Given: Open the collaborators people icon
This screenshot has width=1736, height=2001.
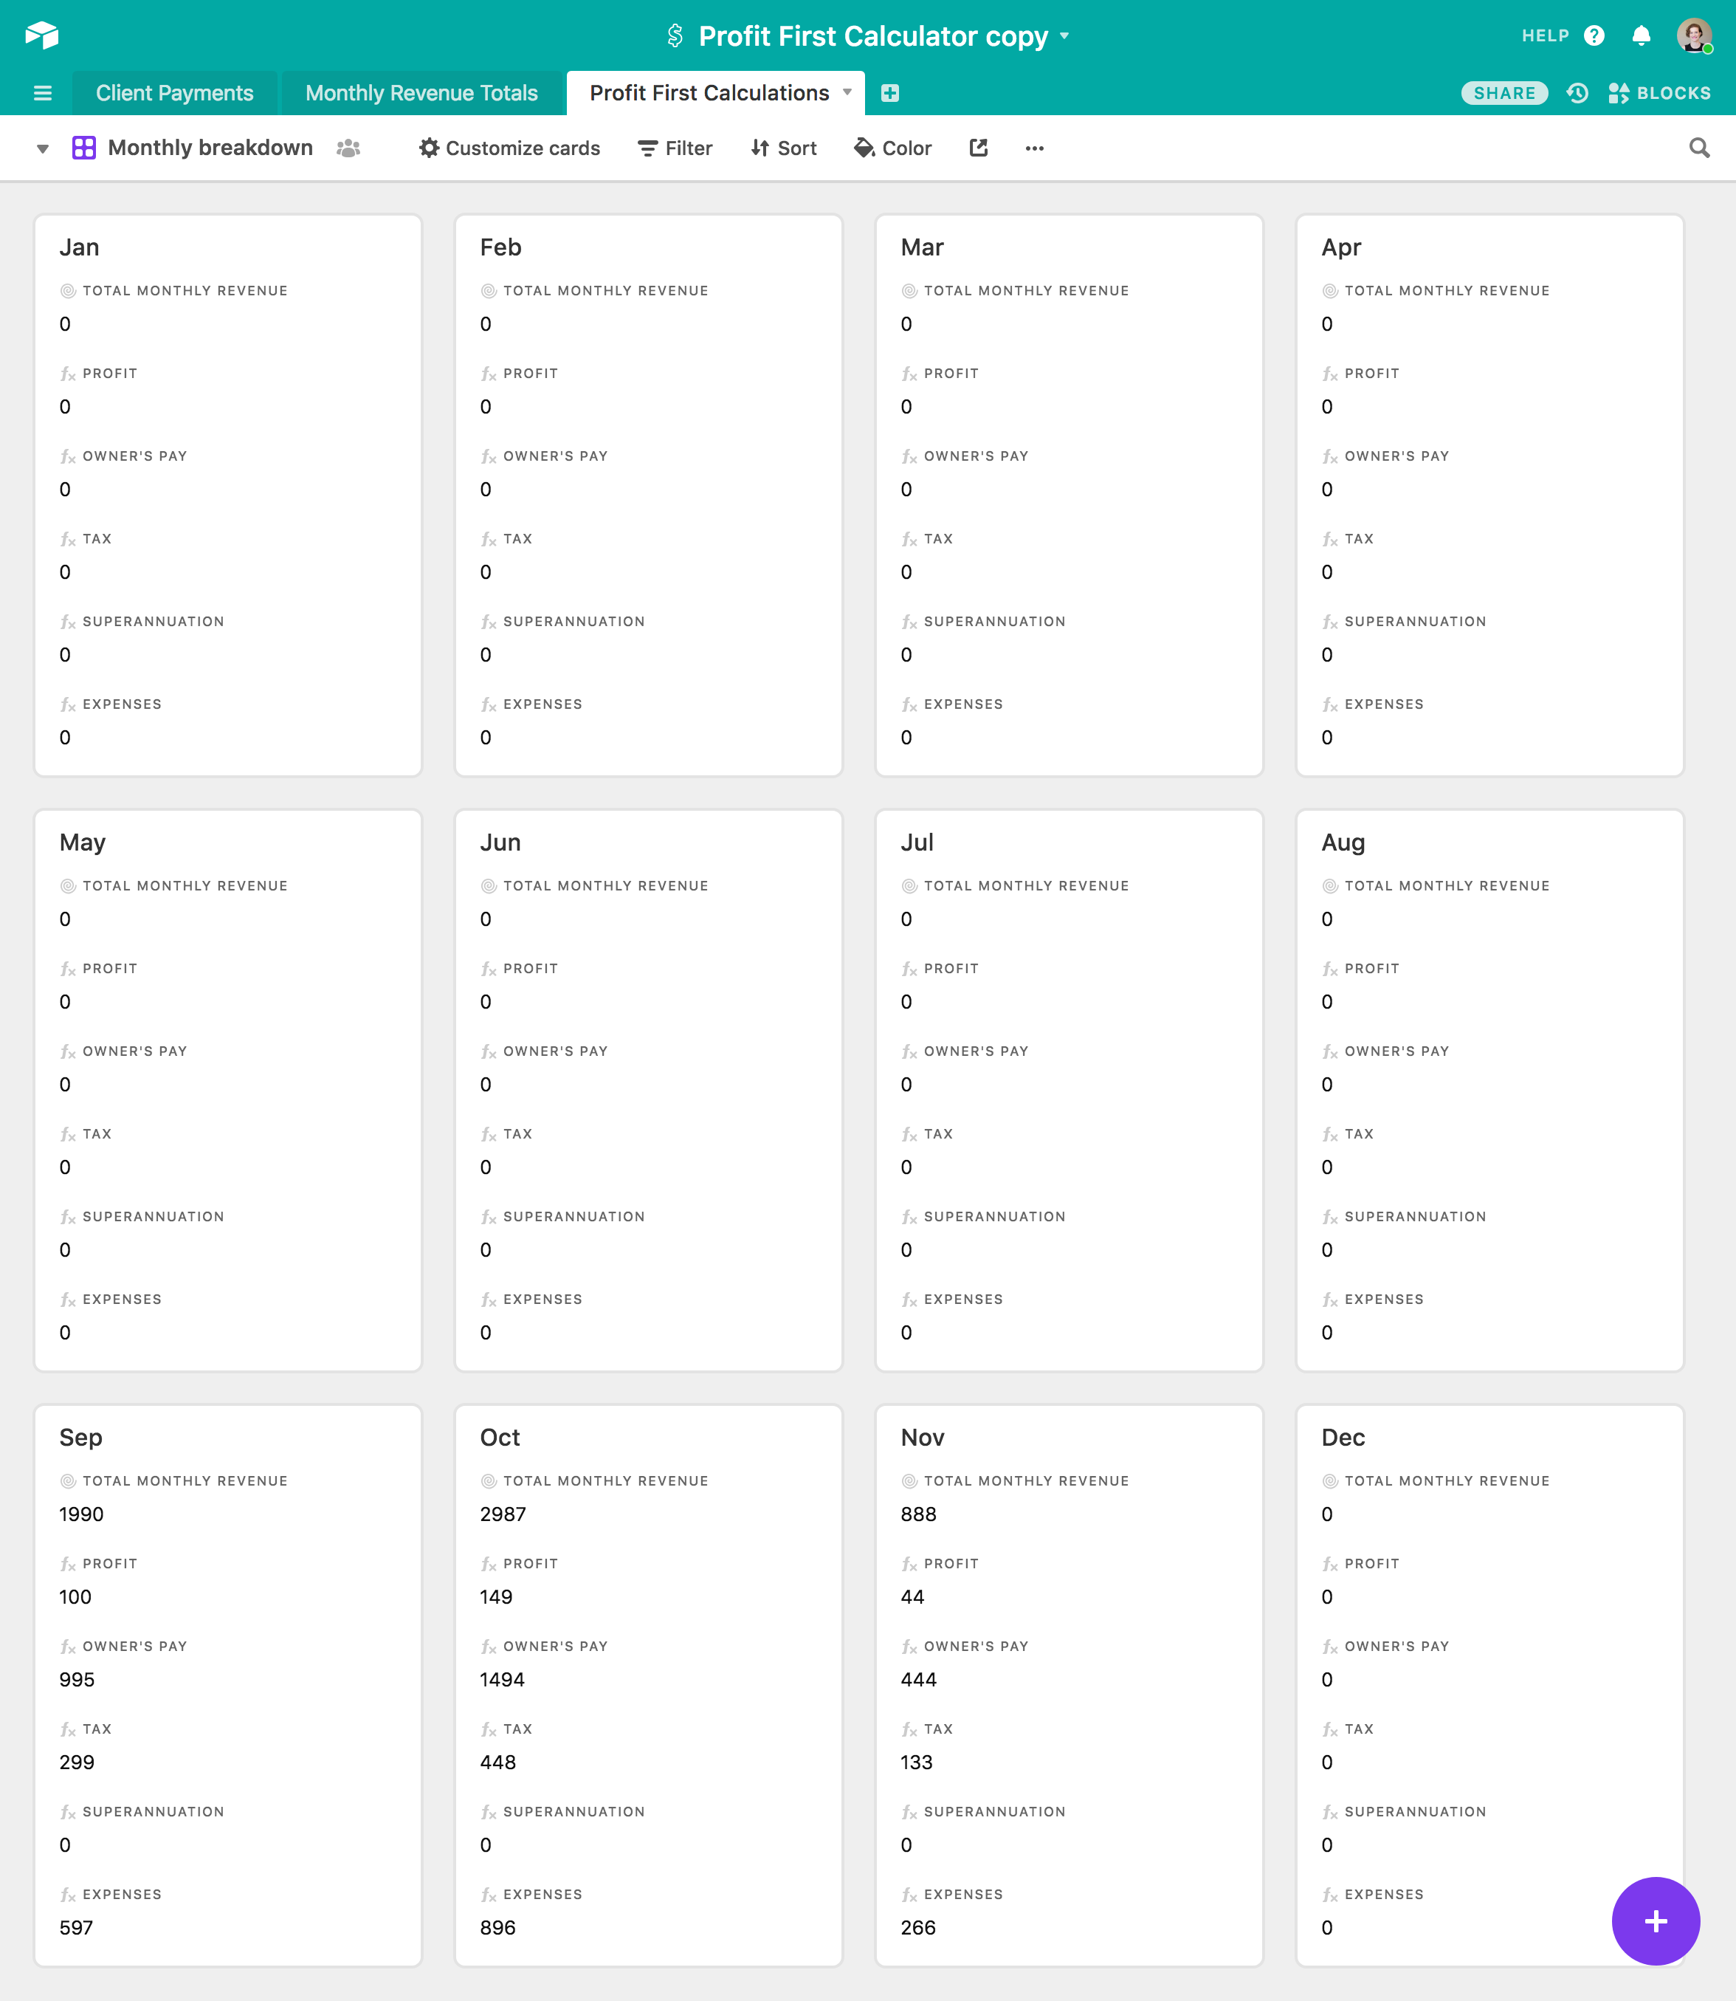Looking at the screenshot, I should 348,147.
